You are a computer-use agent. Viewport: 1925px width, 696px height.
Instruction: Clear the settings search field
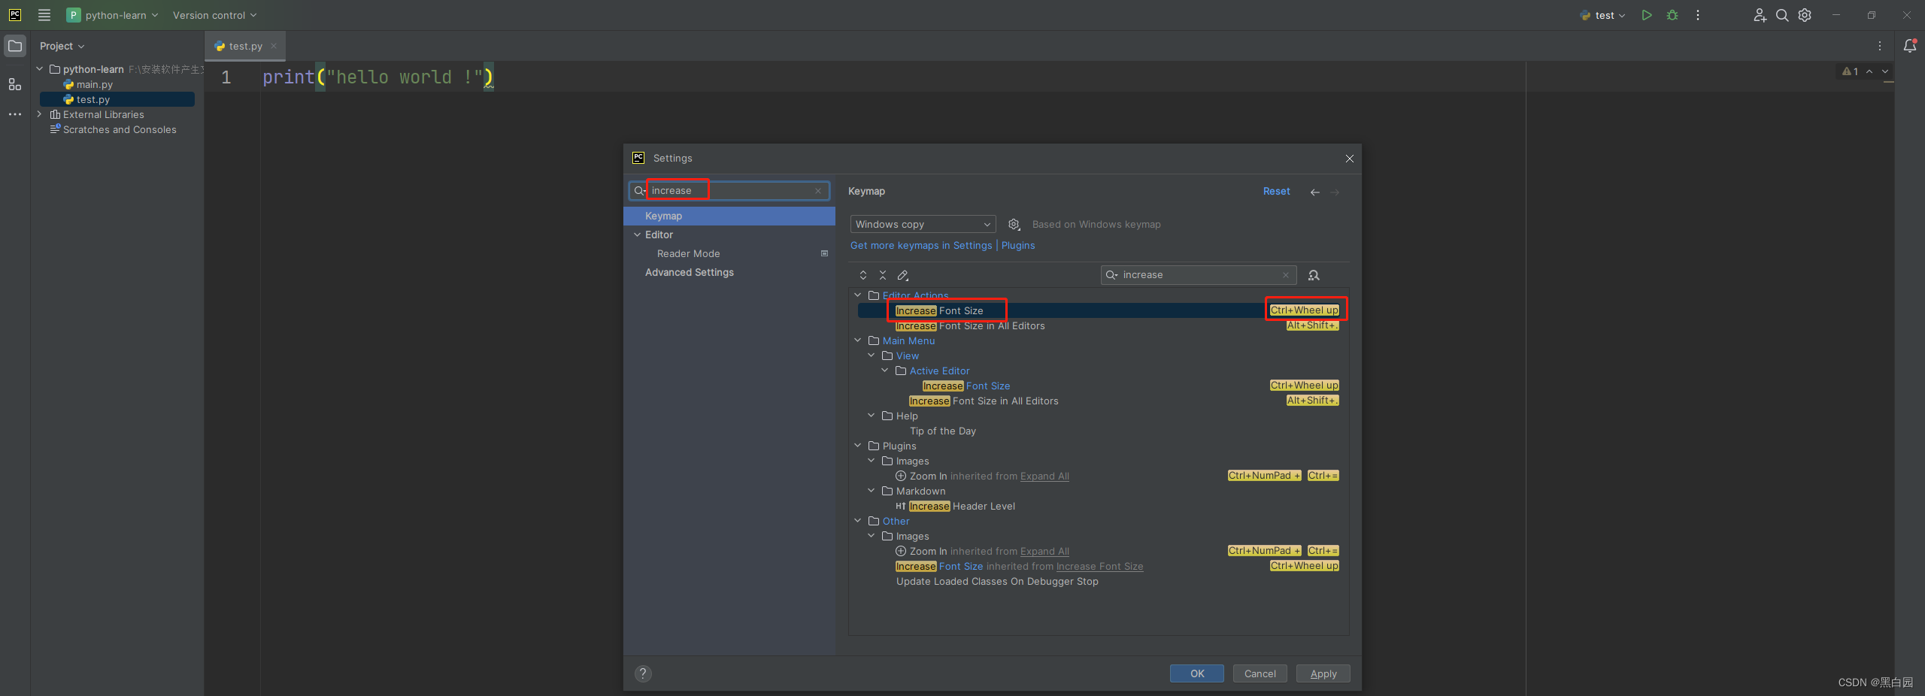pos(818,191)
